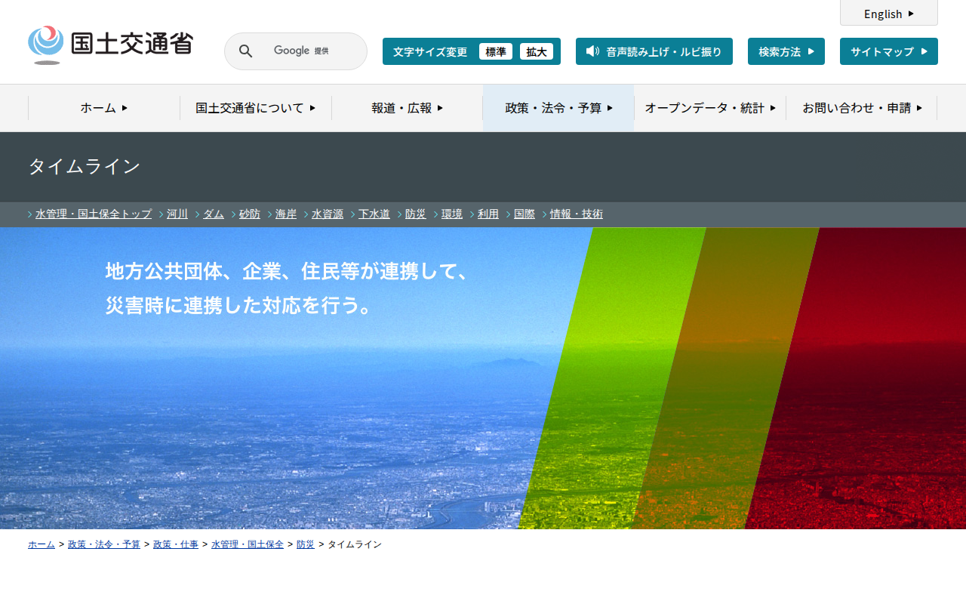Set text size to 標準
Image resolution: width=966 pixels, height=604 pixels.
[x=496, y=51]
